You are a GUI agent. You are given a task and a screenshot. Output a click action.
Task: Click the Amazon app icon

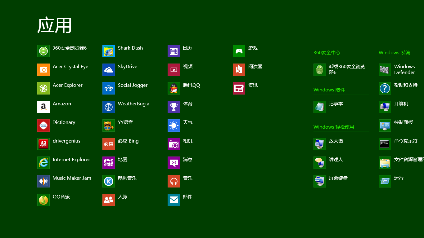[43, 107]
